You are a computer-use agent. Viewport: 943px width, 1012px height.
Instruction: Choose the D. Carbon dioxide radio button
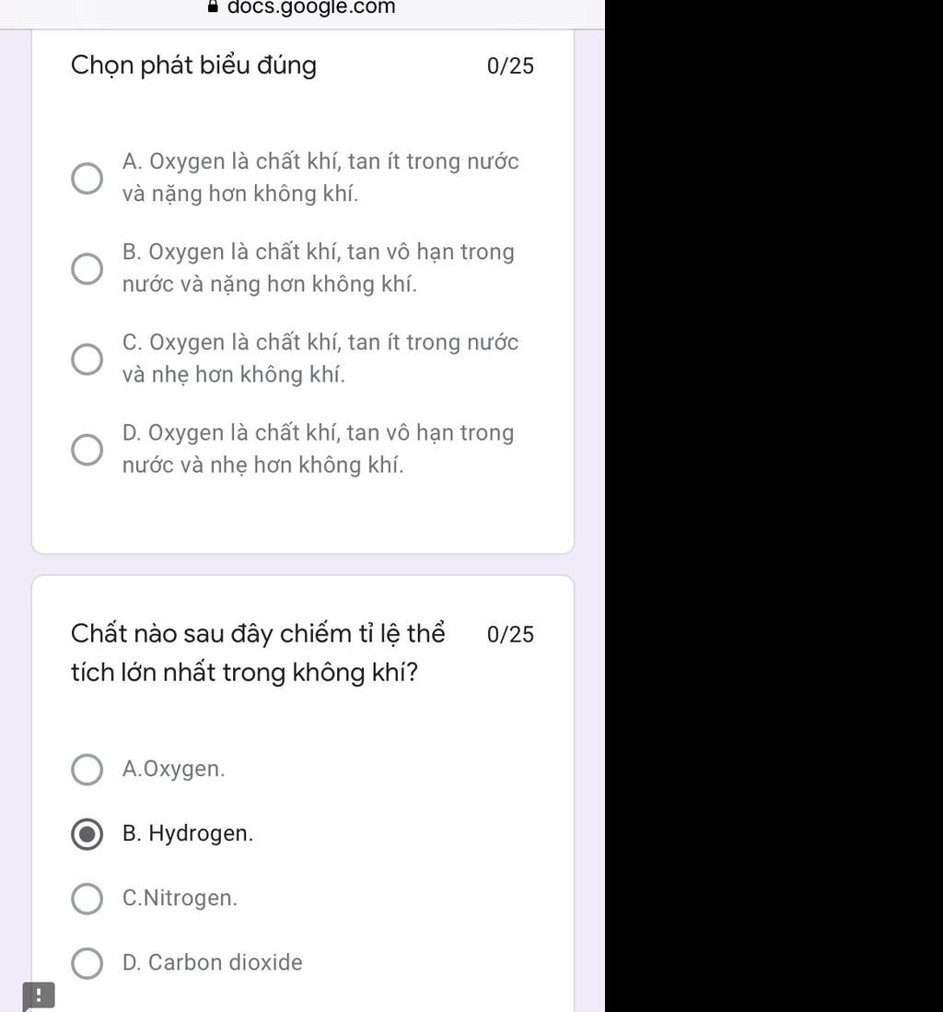[87, 963]
